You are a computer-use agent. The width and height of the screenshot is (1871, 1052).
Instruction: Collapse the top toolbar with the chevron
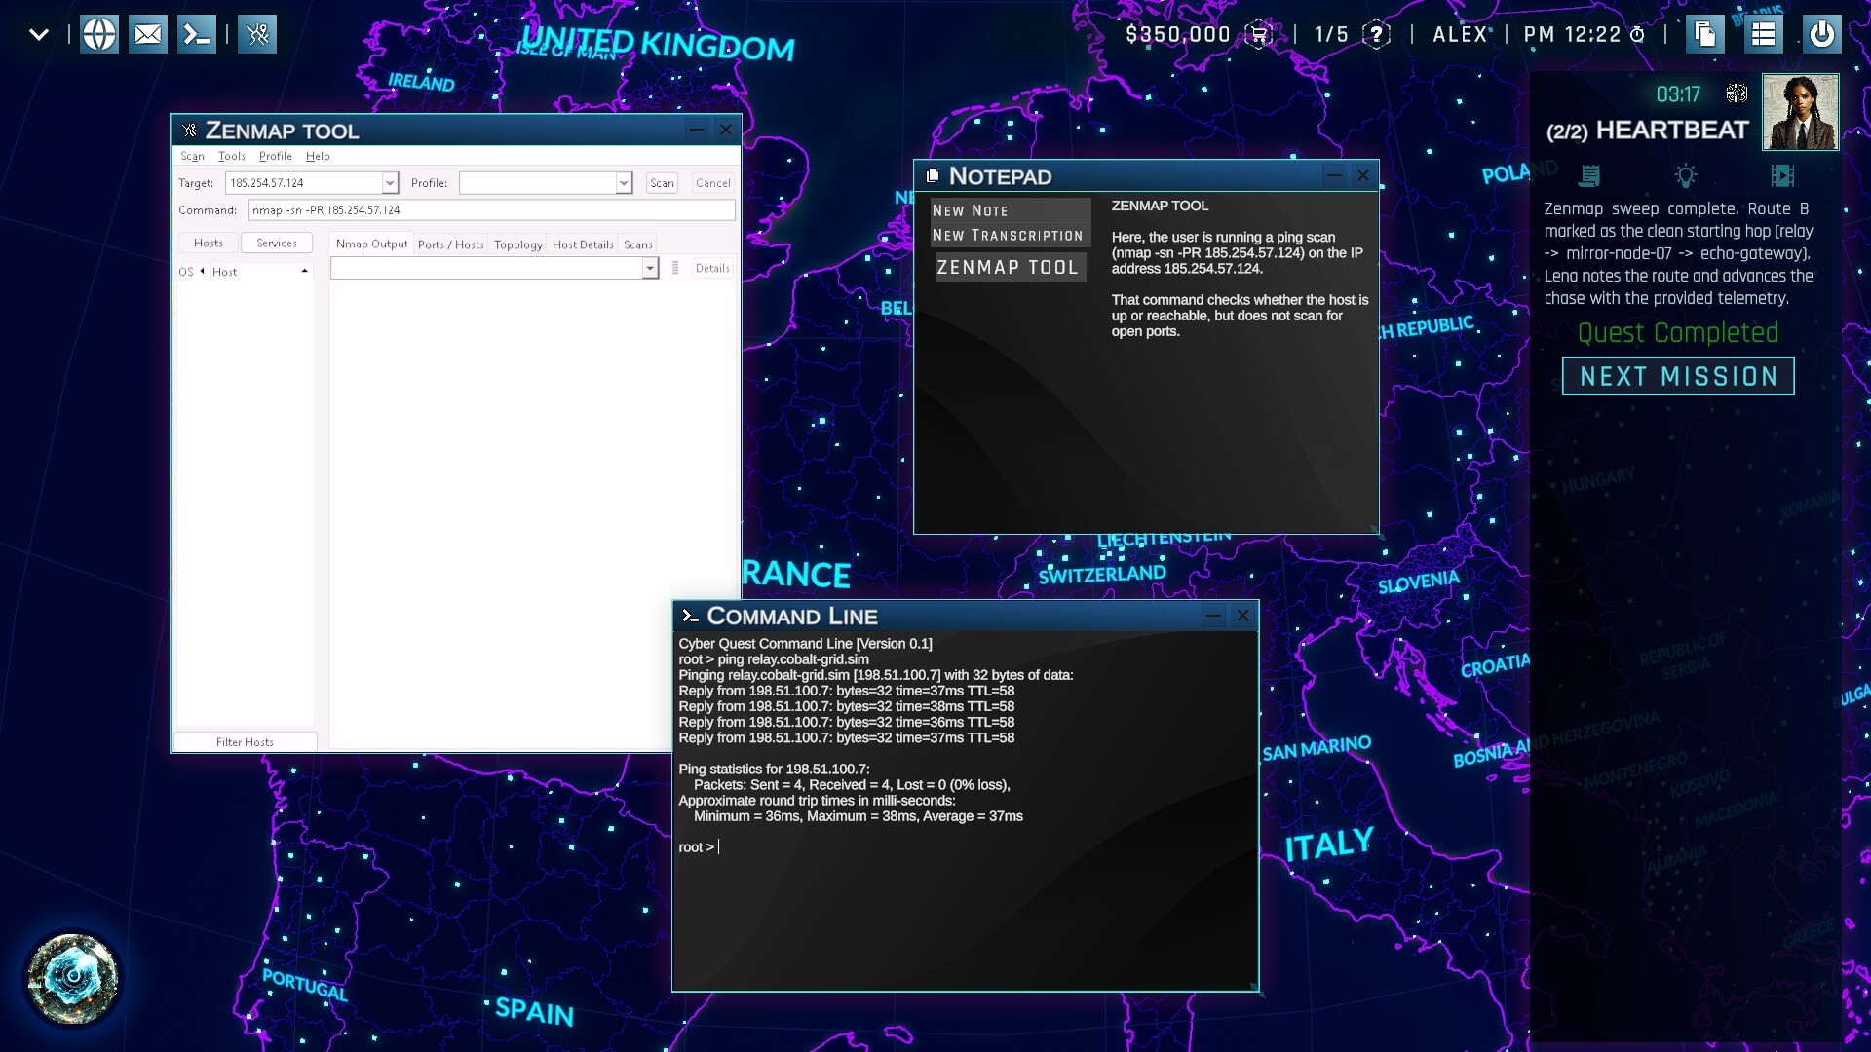[x=37, y=32]
